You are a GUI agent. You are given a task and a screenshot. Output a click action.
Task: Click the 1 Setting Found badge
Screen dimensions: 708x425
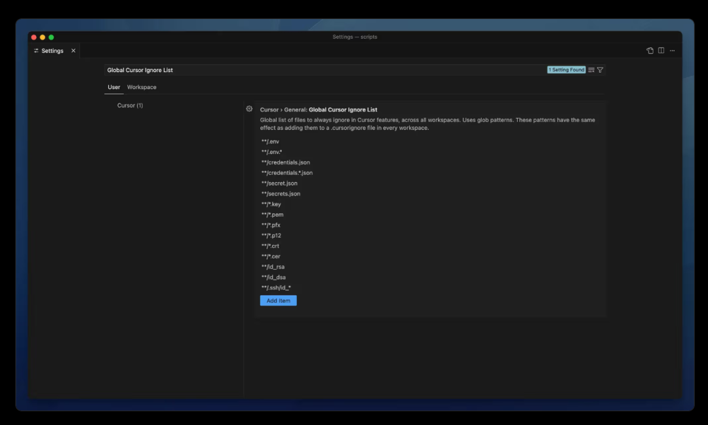(x=566, y=70)
